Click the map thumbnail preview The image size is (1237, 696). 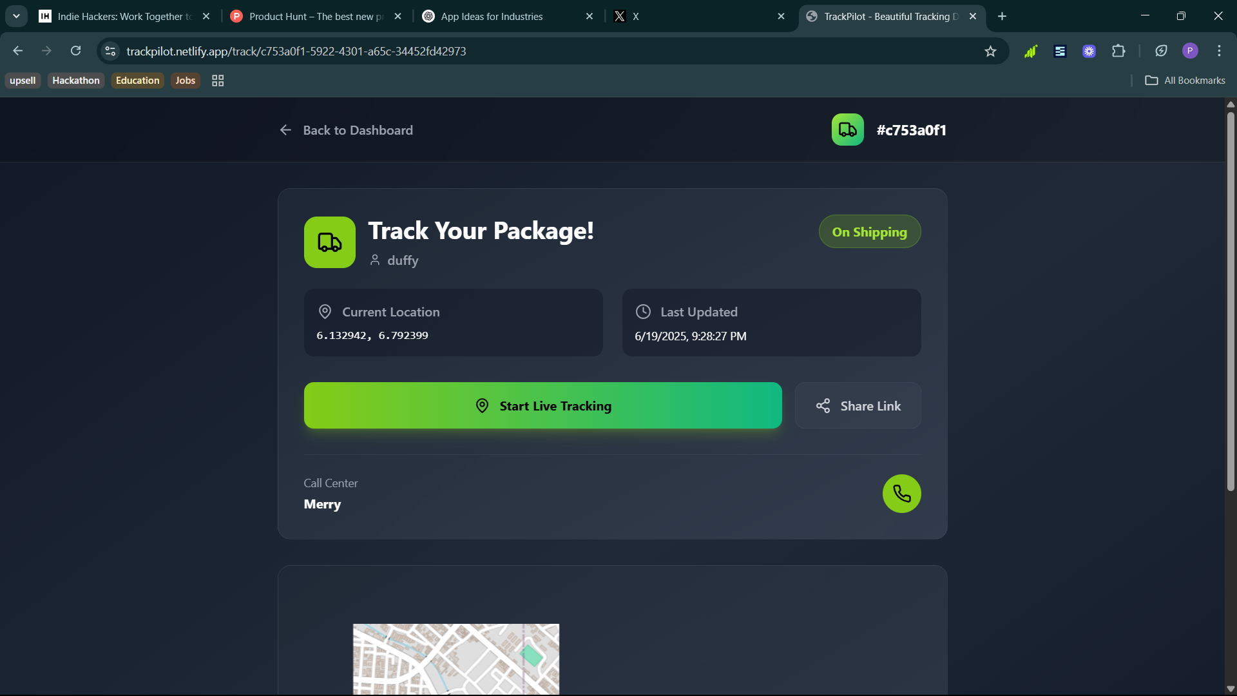456,659
